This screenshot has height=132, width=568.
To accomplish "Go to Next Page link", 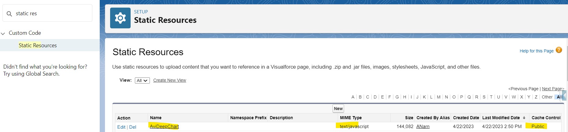I will (553, 89).
